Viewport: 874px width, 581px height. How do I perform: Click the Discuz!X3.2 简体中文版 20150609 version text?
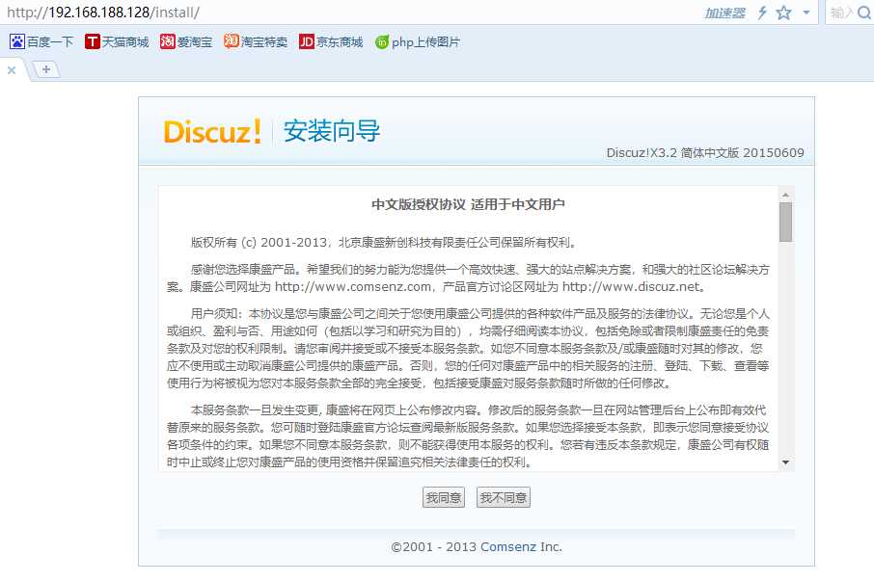coord(705,152)
